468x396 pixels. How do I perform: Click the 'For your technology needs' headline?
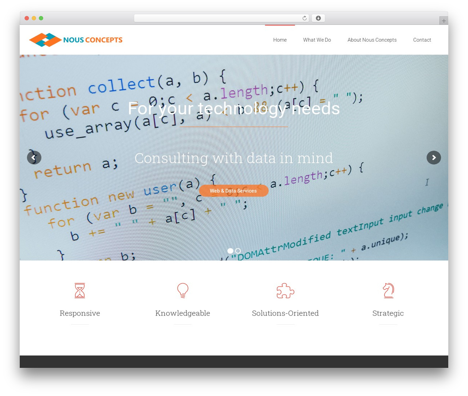pos(234,108)
